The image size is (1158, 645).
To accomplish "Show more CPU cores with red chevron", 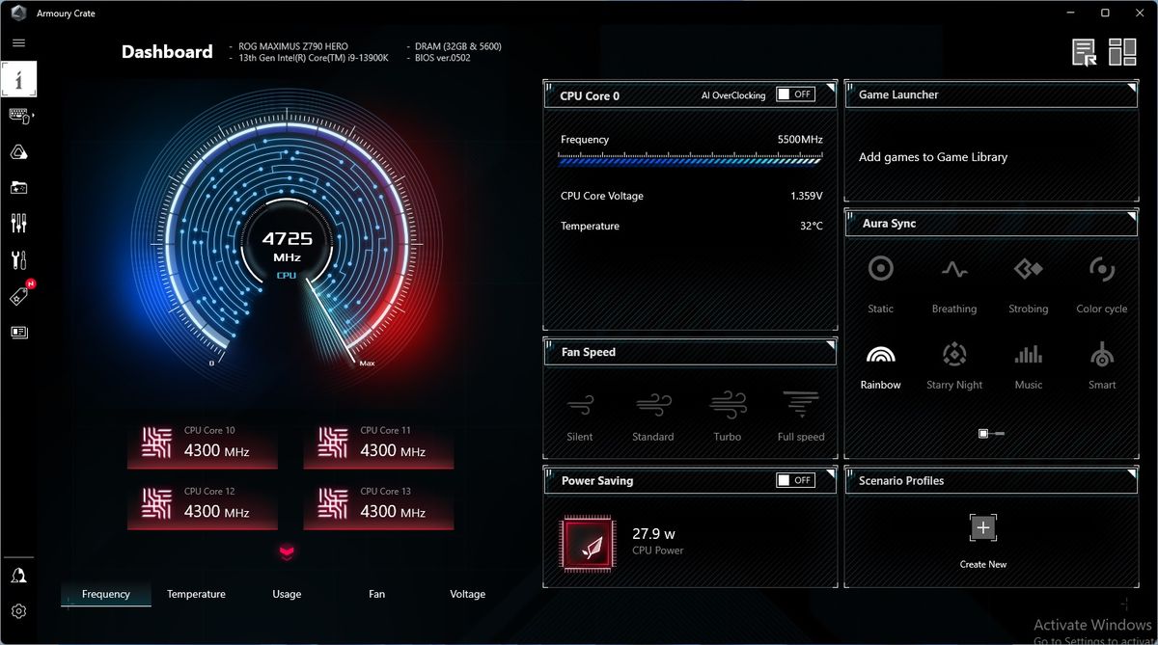I will (288, 552).
